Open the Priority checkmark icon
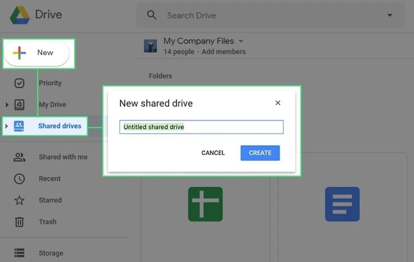414x262 pixels. coord(19,83)
